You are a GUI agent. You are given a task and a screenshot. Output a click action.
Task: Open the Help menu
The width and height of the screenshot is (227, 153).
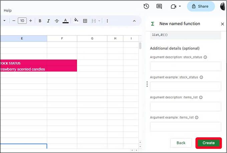pyautogui.click(x=8, y=11)
